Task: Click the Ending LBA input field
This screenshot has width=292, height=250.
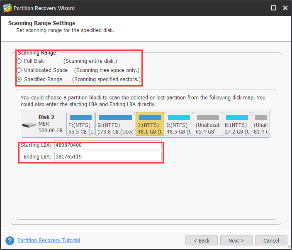Action: tap(108, 156)
